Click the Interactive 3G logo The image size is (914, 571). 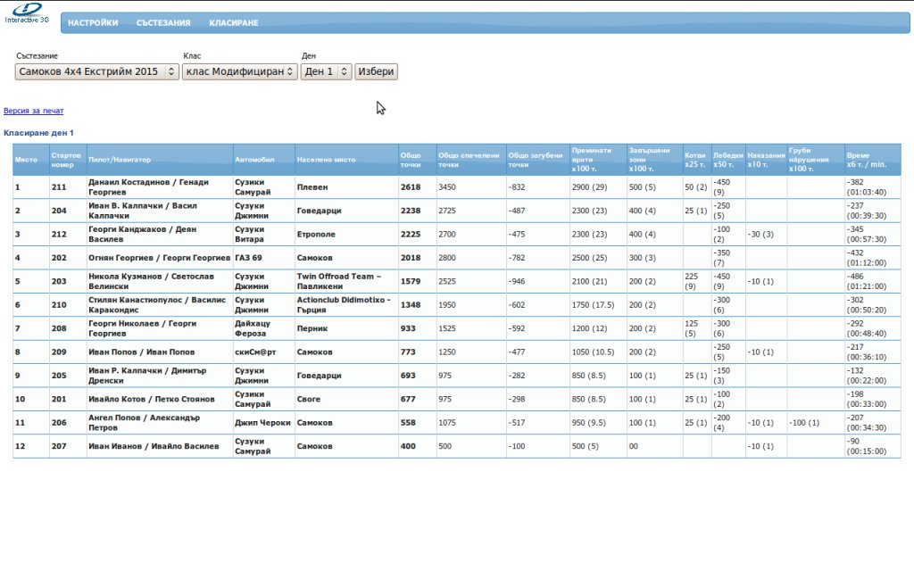click(x=27, y=12)
